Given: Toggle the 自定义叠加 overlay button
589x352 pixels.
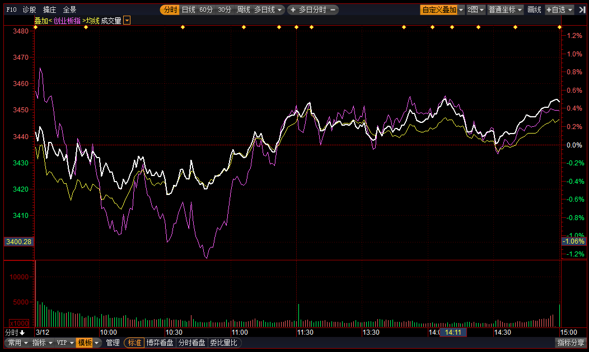Looking at the screenshot, I should coord(439,9).
